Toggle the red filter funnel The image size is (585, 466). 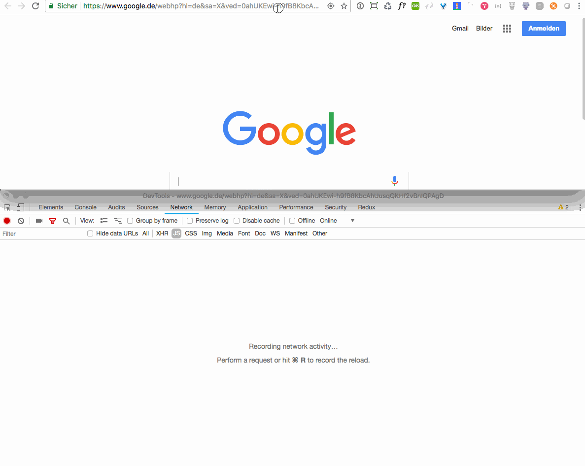click(x=53, y=221)
